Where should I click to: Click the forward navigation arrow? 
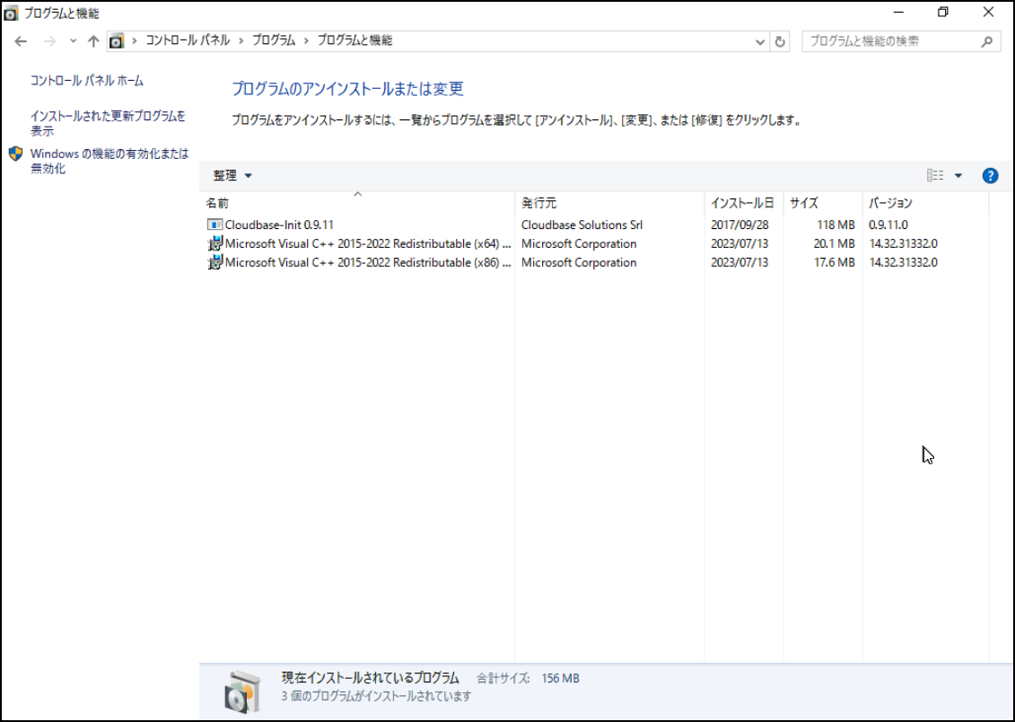point(50,41)
